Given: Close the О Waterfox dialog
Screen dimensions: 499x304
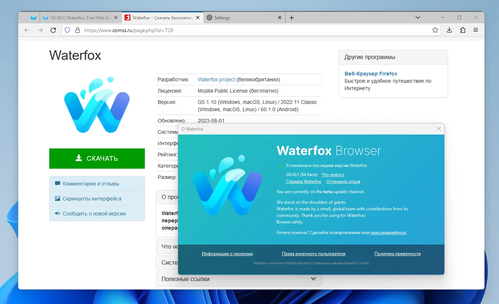Looking at the screenshot, I should click(x=439, y=129).
